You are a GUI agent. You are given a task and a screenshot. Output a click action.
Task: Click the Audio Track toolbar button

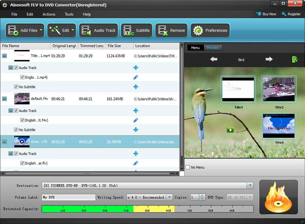(x=98, y=31)
